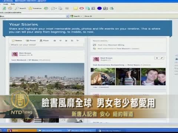Open the Last Weekend / SF Mems album title
Viewport: 178px width, 133px height.
click(x=25, y=60)
